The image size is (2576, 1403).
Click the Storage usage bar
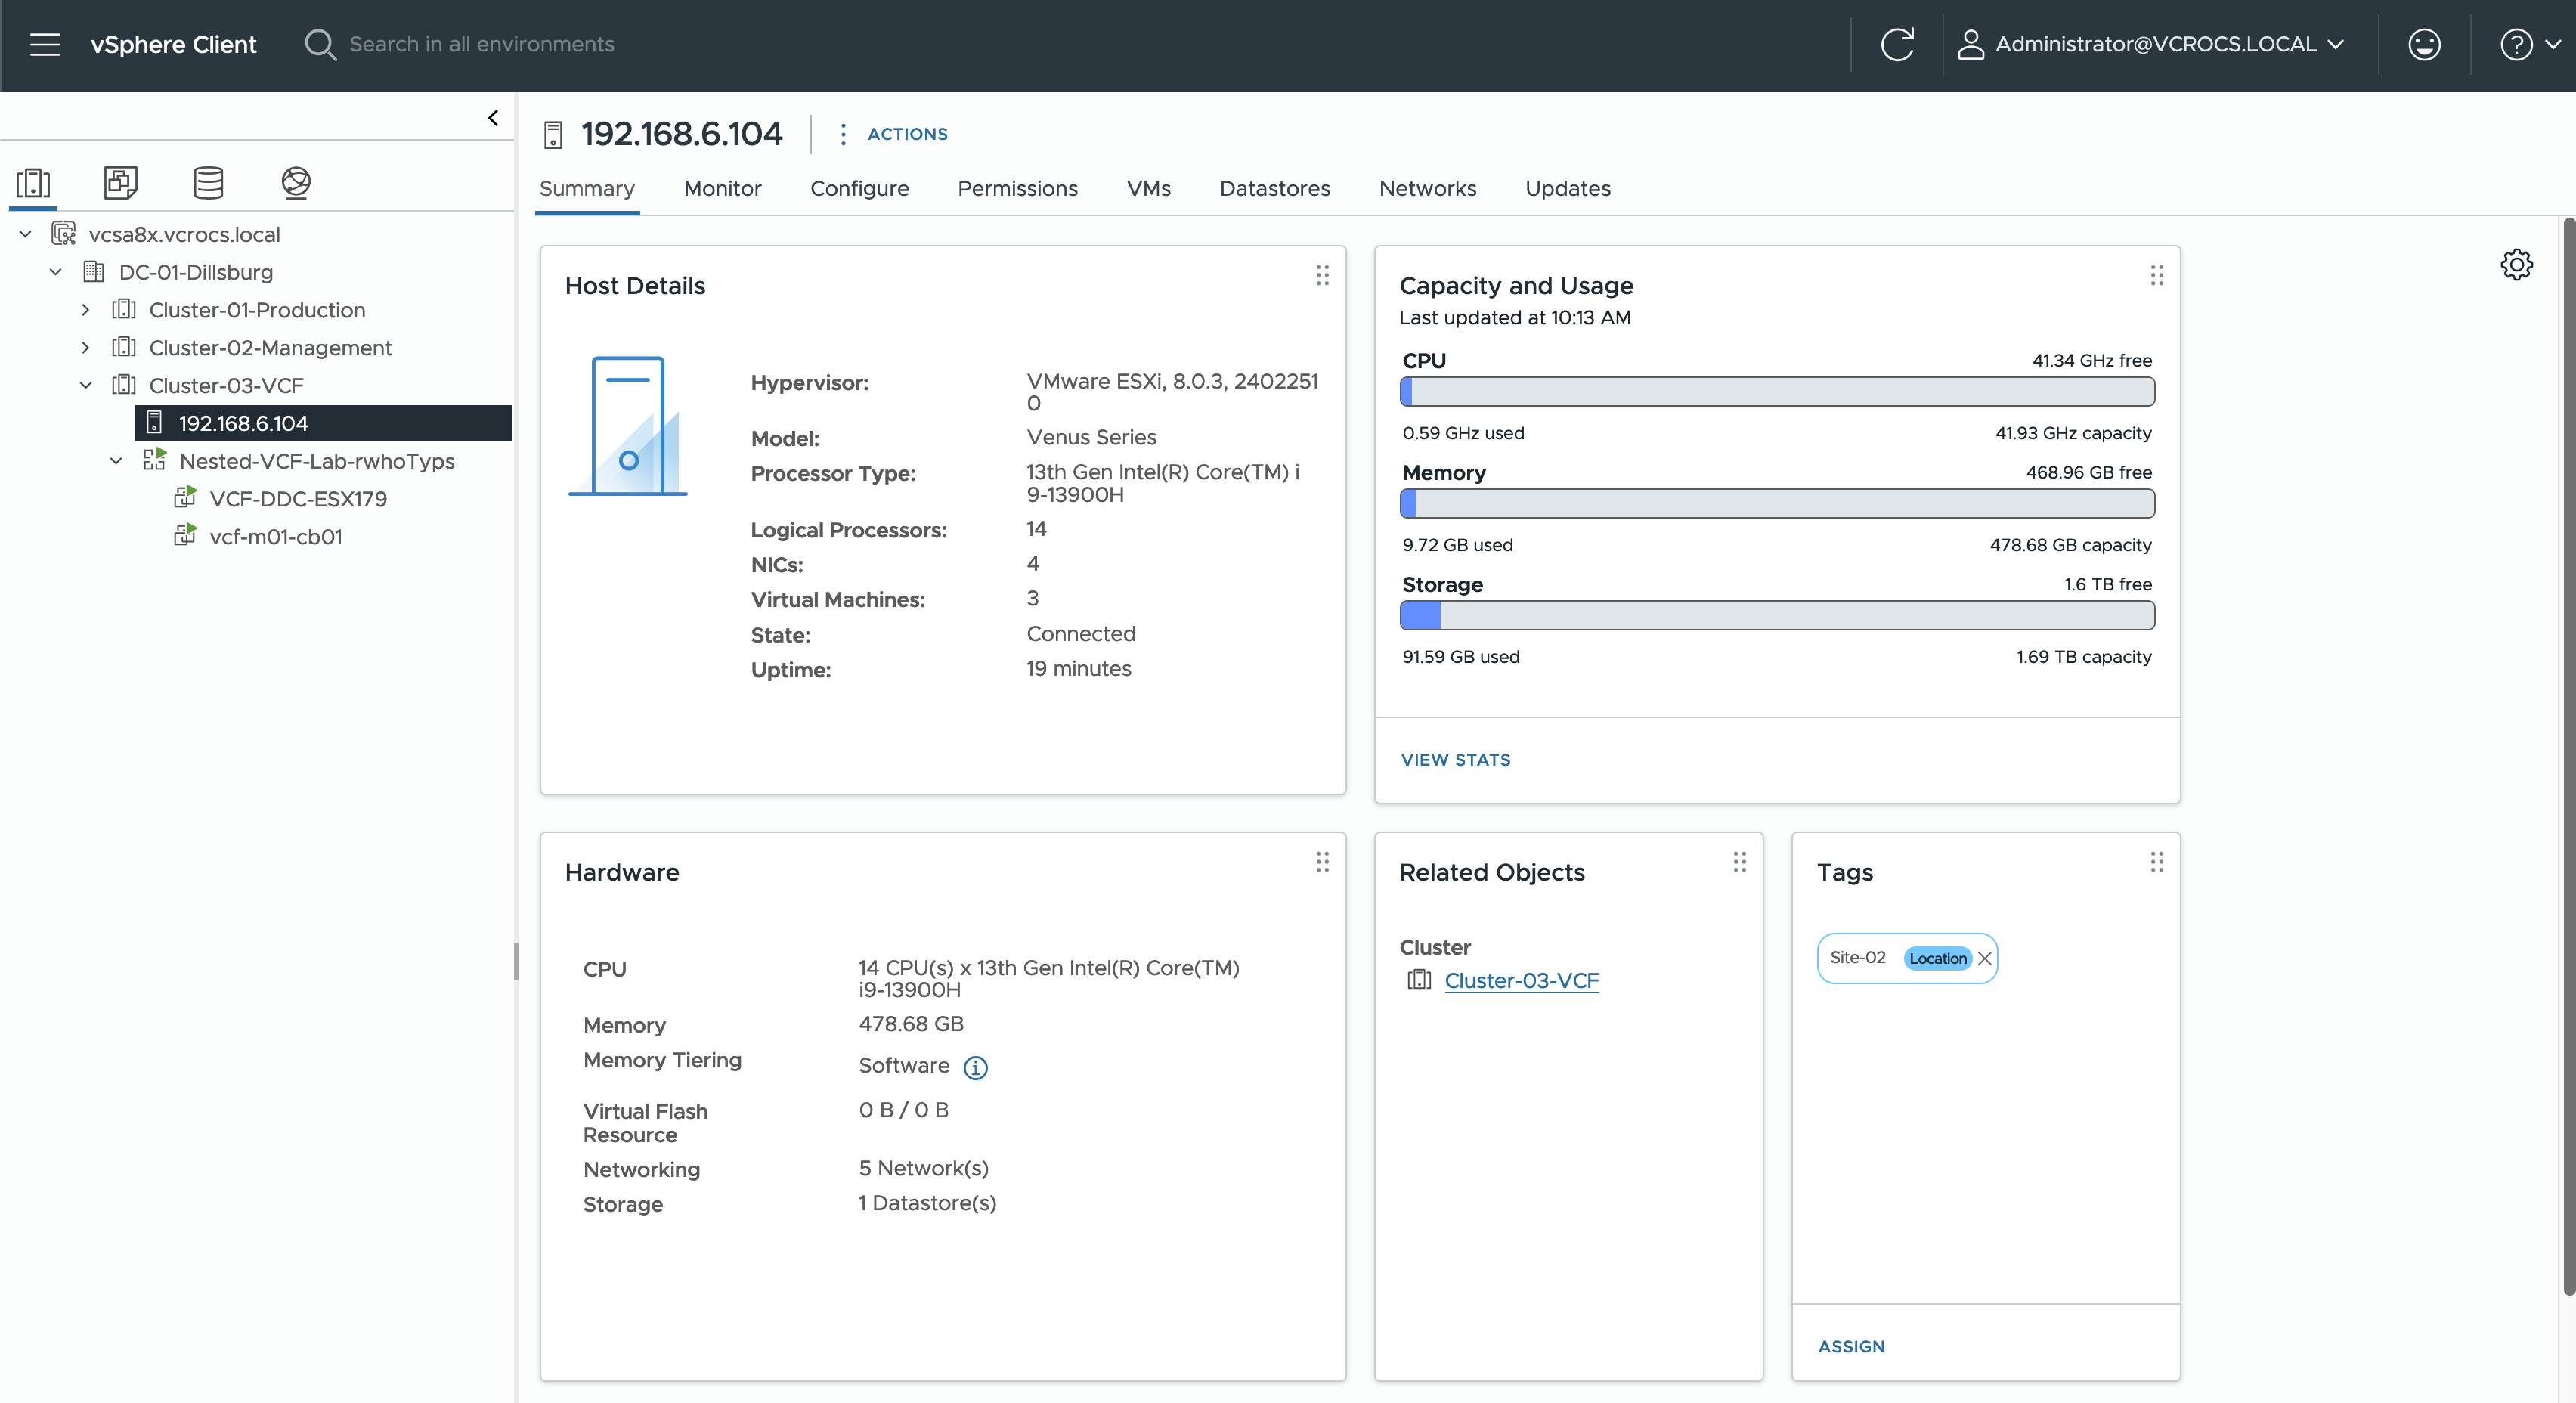(x=1776, y=615)
